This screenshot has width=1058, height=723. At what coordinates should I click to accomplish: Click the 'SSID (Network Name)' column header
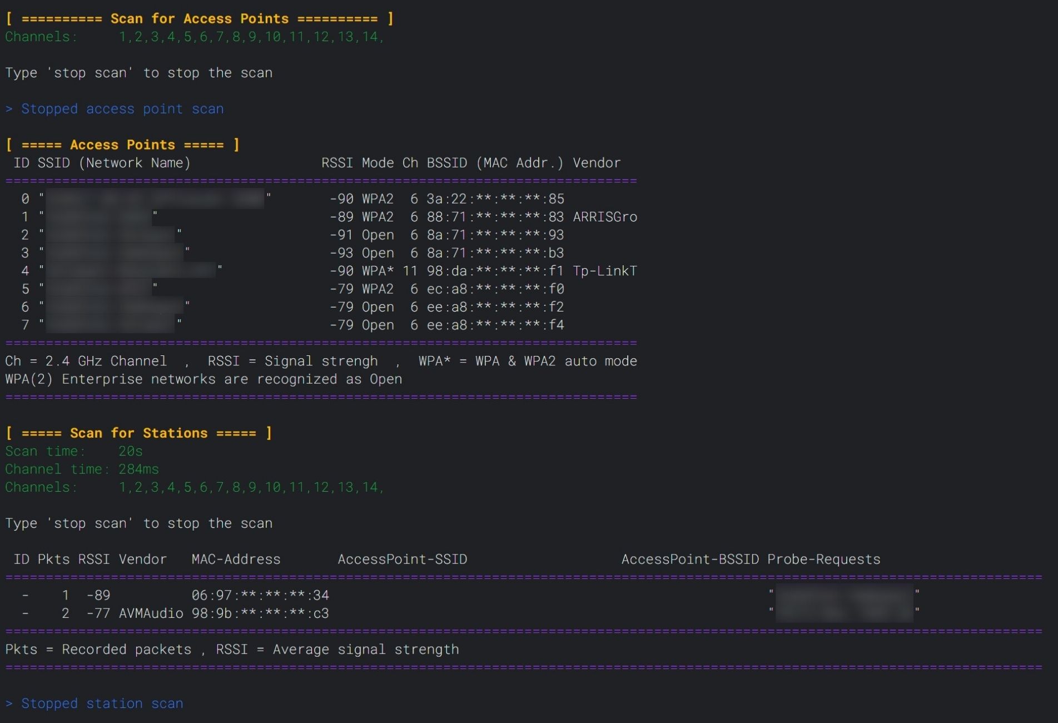pos(114,163)
